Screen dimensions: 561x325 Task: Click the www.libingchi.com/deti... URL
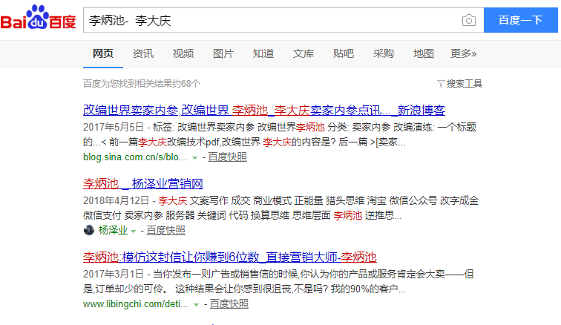135,304
